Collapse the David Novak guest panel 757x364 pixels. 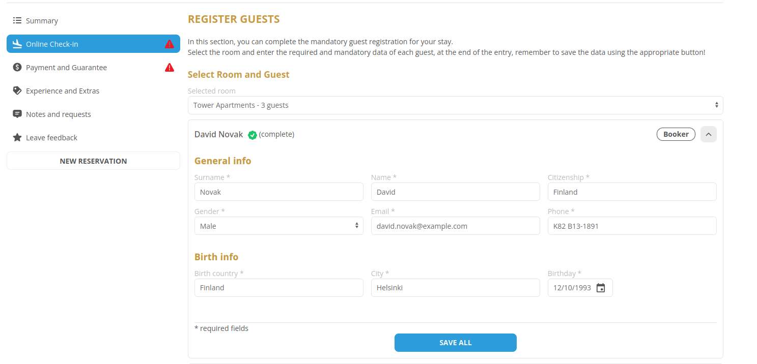709,134
